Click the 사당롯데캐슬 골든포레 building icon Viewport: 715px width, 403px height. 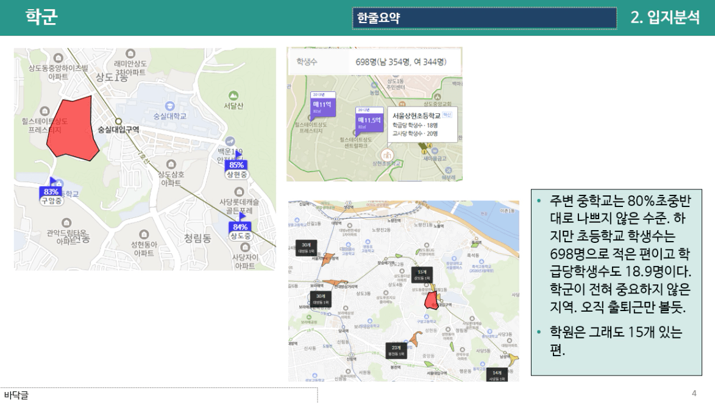(239, 192)
